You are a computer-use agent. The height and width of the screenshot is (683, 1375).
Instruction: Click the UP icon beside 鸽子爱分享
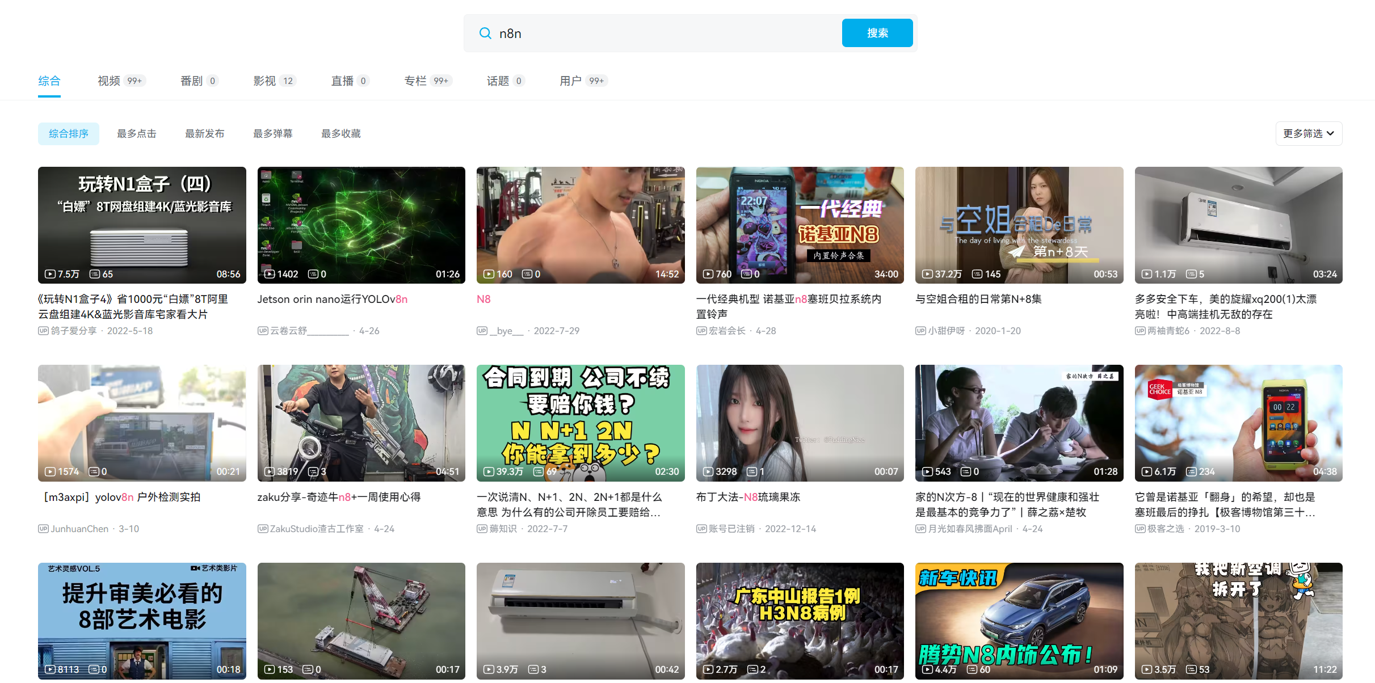point(44,331)
